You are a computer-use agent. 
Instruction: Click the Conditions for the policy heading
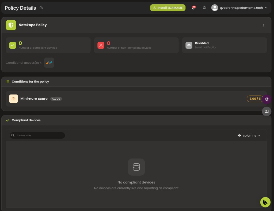[30, 82]
